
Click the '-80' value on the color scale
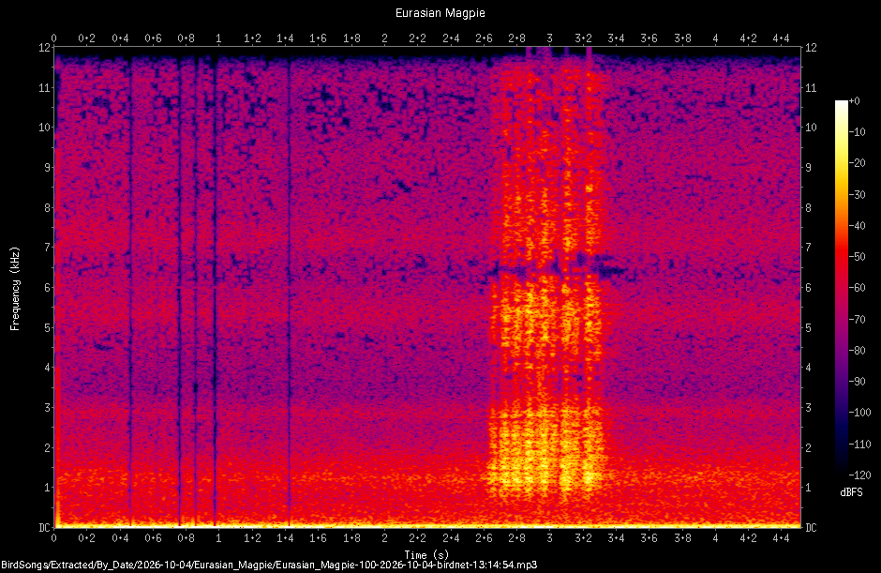coord(857,351)
